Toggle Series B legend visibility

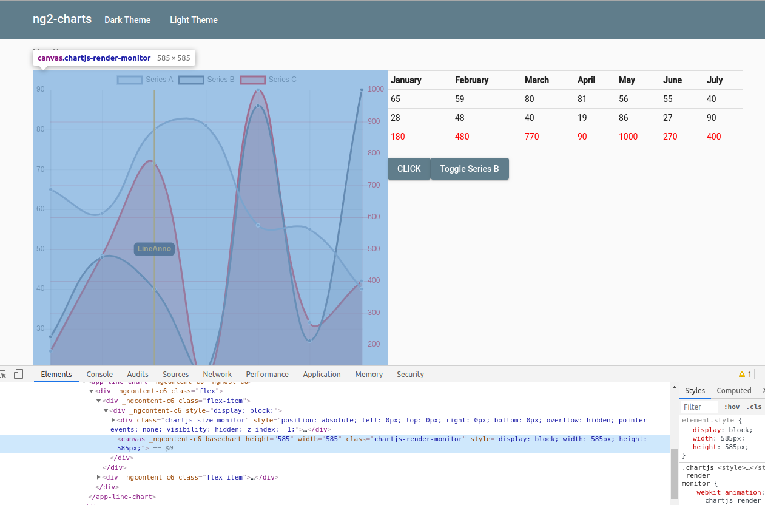(207, 80)
